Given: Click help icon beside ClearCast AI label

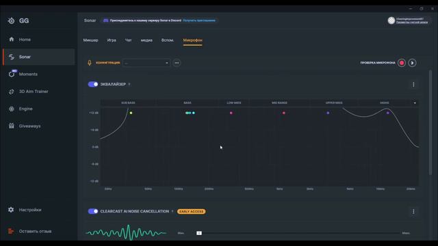Looking at the screenshot, I should (172, 211).
